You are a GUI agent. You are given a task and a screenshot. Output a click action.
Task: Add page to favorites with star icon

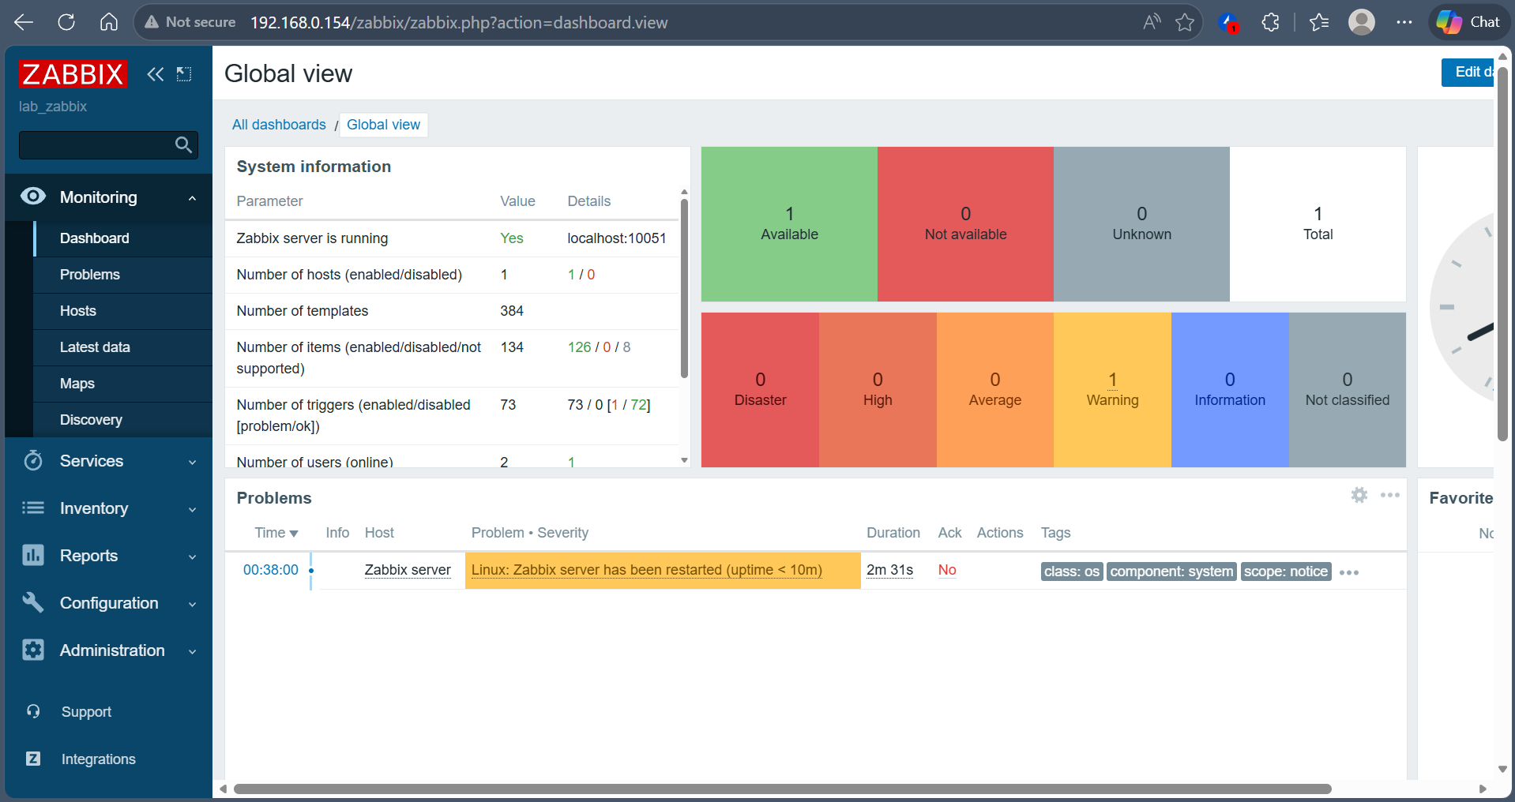1185,22
